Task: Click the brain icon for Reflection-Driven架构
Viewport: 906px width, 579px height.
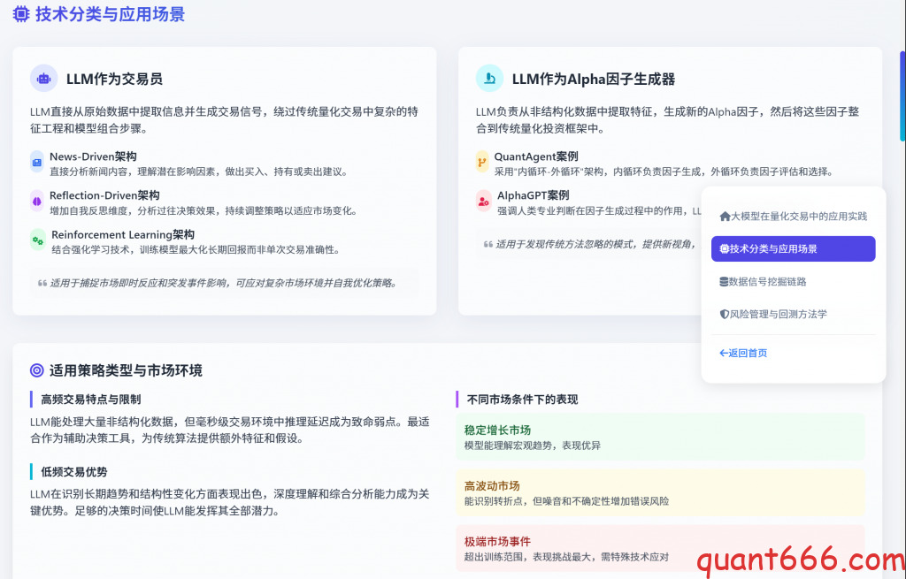Action: click(37, 202)
